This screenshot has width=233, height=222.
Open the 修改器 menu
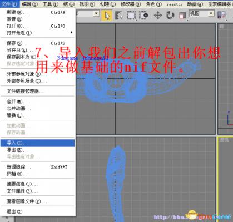[131, 4]
